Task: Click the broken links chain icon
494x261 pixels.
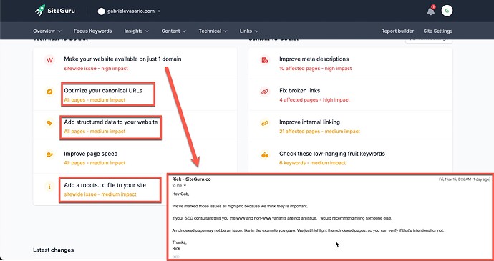Action: click(265, 92)
